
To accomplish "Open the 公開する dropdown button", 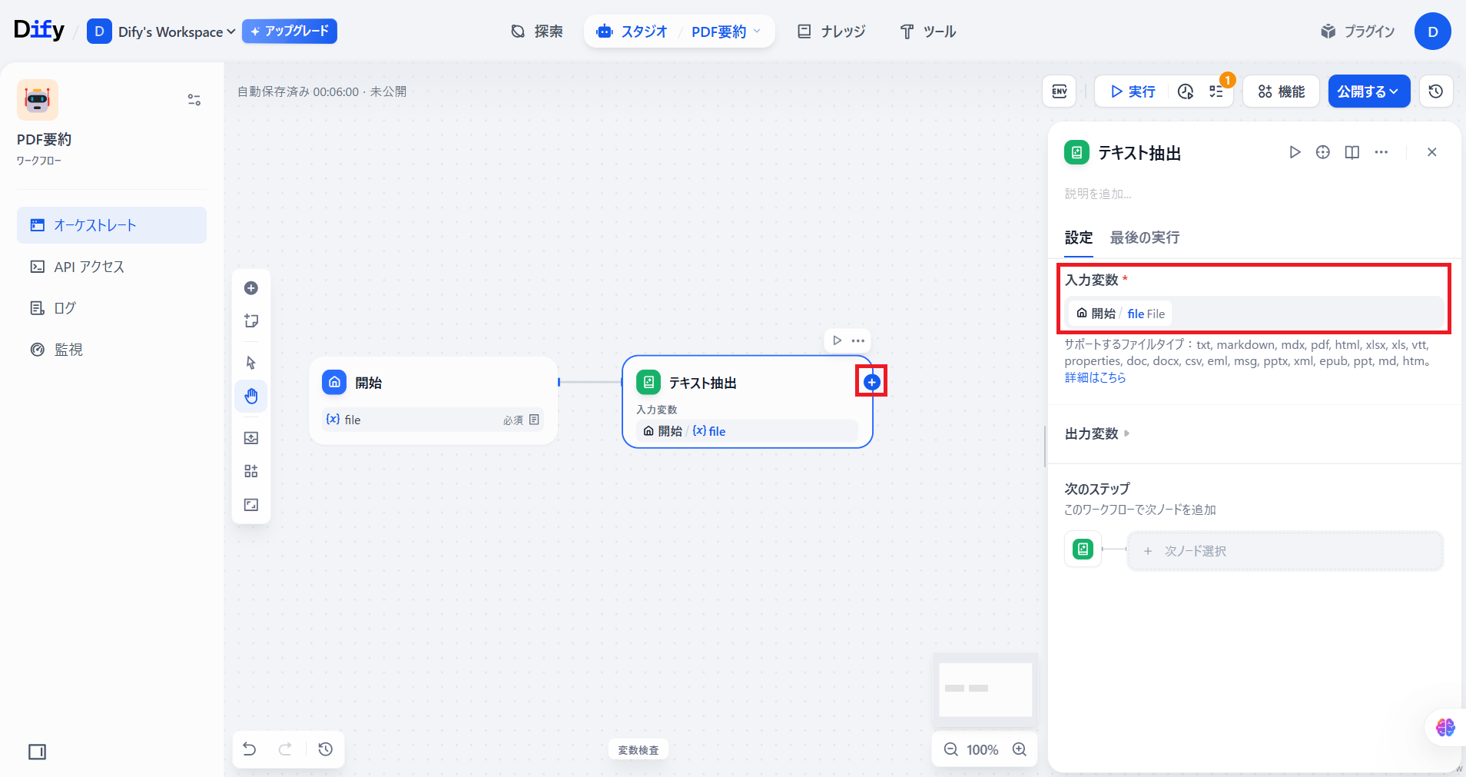I will pos(1368,91).
